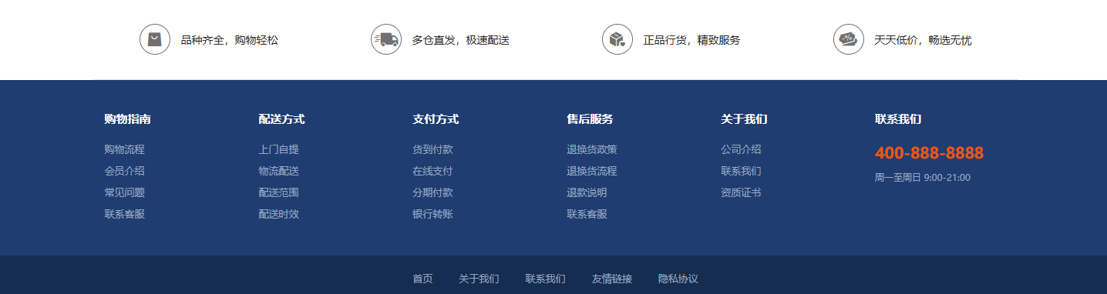Viewport: 1107px width, 294px height.
Task: Click the 支付方式 column heading
Action: 436,119
